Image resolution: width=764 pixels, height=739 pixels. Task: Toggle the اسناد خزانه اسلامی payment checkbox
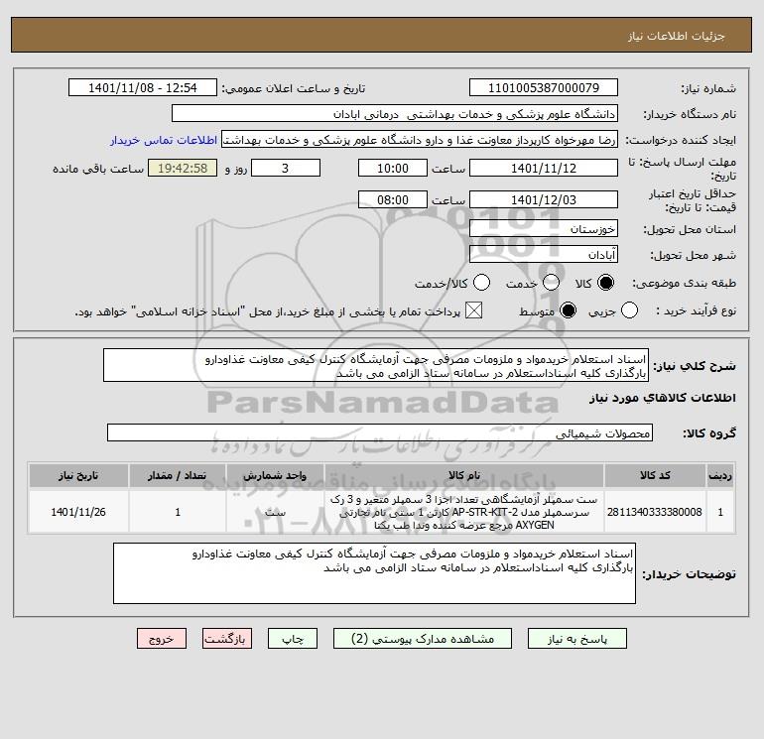point(473,310)
